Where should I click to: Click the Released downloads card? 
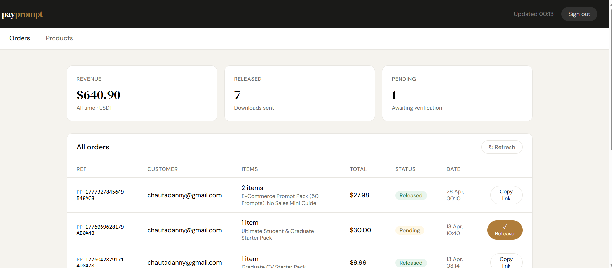click(x=300, y=93)
